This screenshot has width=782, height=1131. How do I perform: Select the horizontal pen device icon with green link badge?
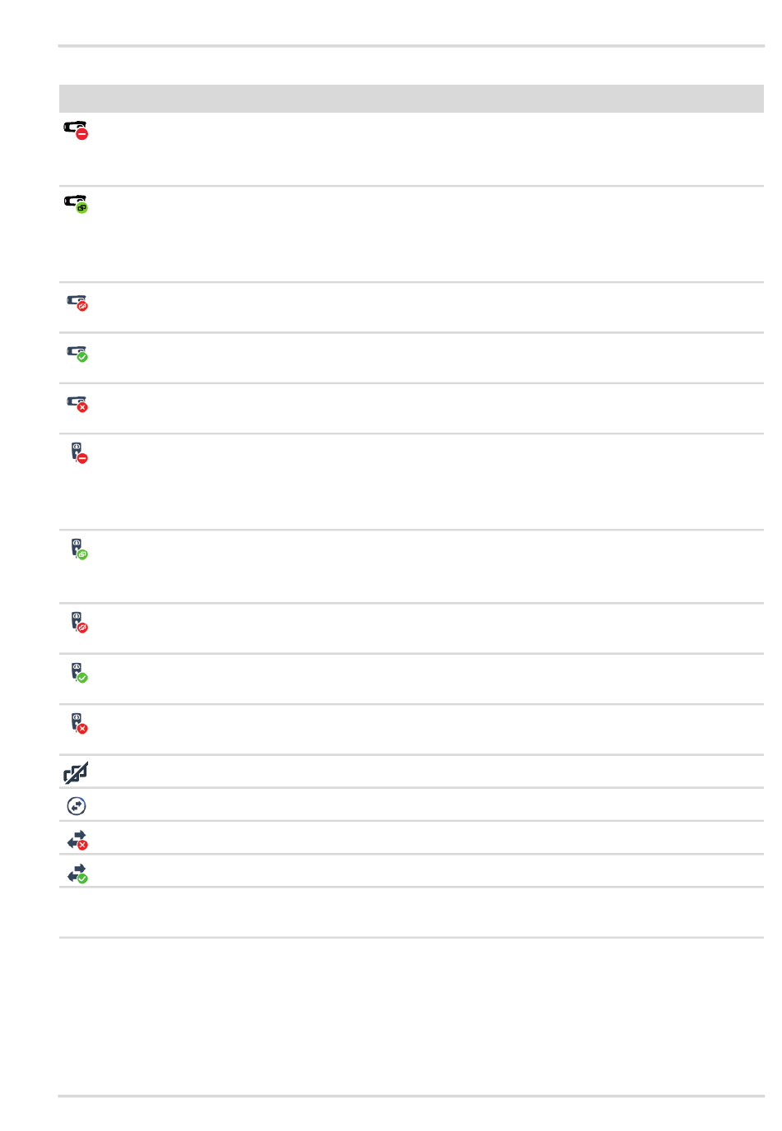[x=76, y=204]
